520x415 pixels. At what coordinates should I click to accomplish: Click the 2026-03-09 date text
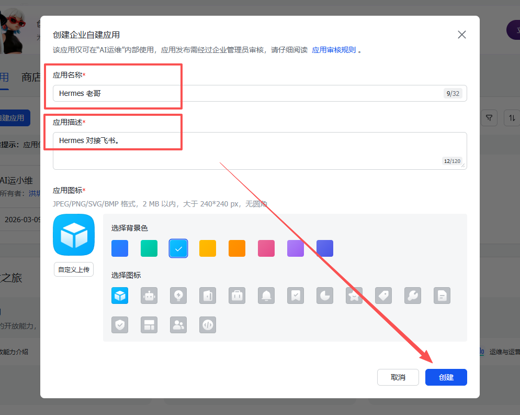pos(22,220)
